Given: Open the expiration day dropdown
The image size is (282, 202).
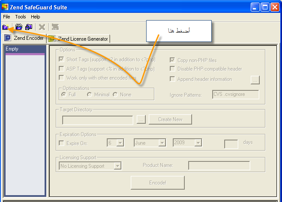Looking at the screenshot, I should point(120,143).
